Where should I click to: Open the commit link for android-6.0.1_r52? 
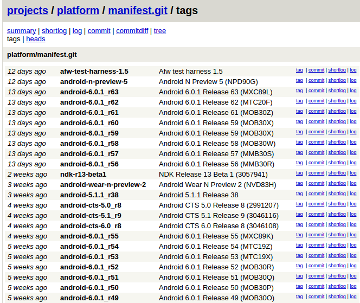[317, 266]
